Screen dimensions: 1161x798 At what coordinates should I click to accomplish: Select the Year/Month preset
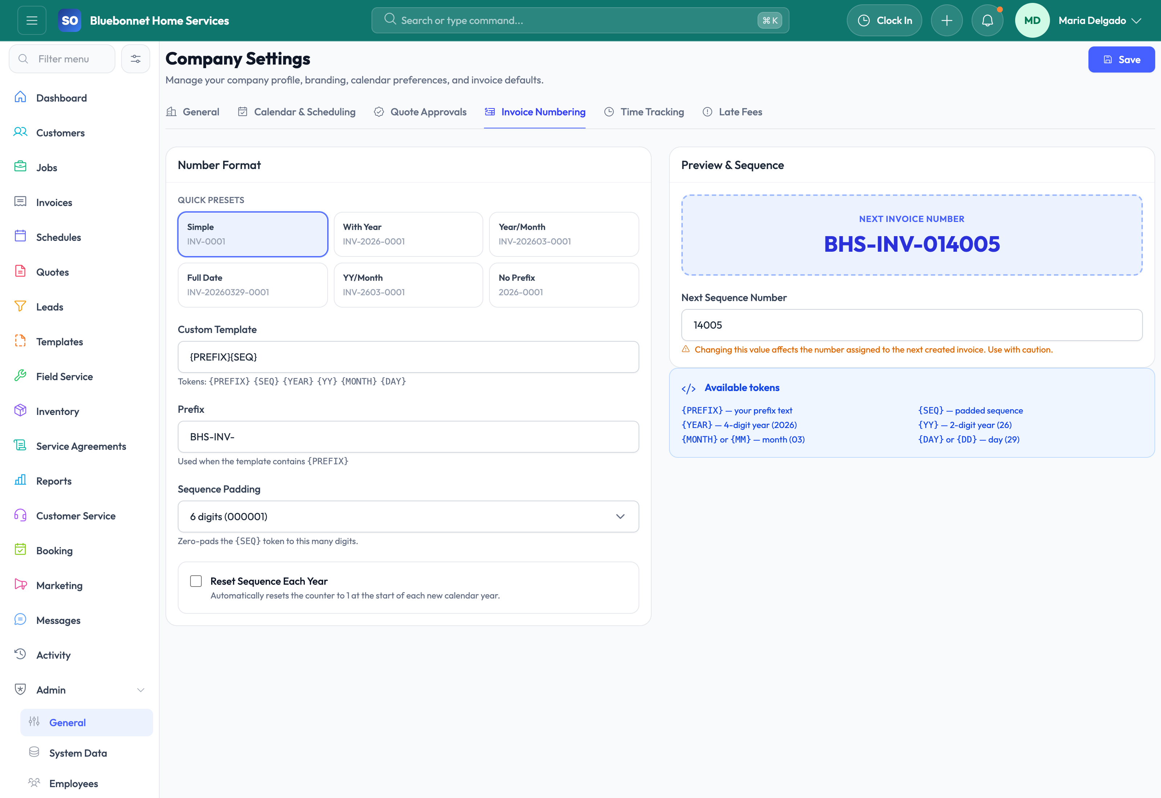(564, 234)
